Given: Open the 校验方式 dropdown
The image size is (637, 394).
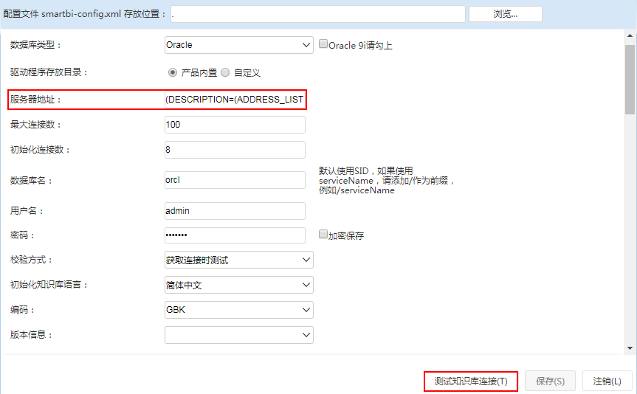Looking at the screenshot, I should point(239,260).
